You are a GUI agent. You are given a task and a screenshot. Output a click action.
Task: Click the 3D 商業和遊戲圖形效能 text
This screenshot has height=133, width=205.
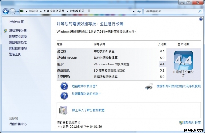[x=110, y=70]
